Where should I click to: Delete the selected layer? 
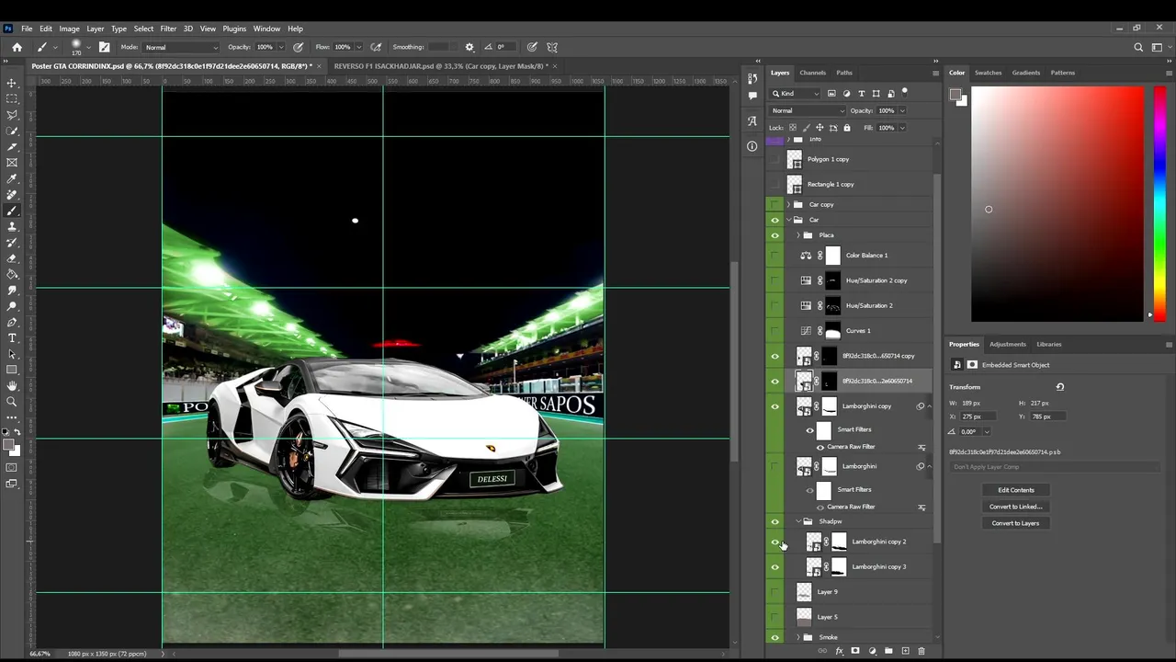(x=922, y=651)
